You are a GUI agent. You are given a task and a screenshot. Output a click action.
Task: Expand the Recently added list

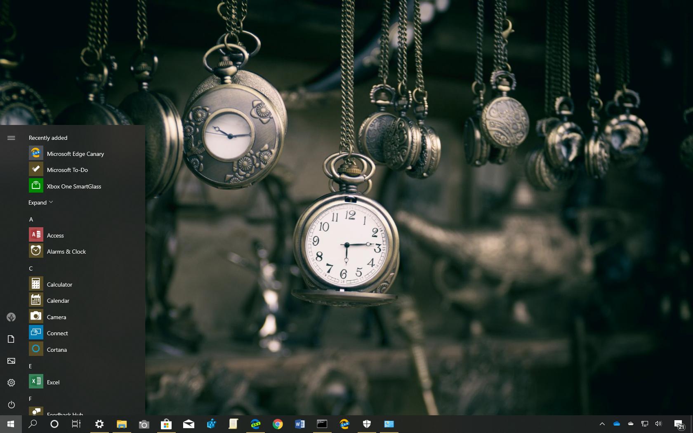(x=40, y=202)
